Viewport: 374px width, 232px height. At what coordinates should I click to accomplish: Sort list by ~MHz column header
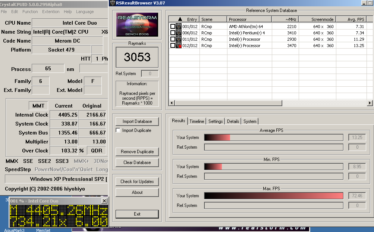point(285,19)
